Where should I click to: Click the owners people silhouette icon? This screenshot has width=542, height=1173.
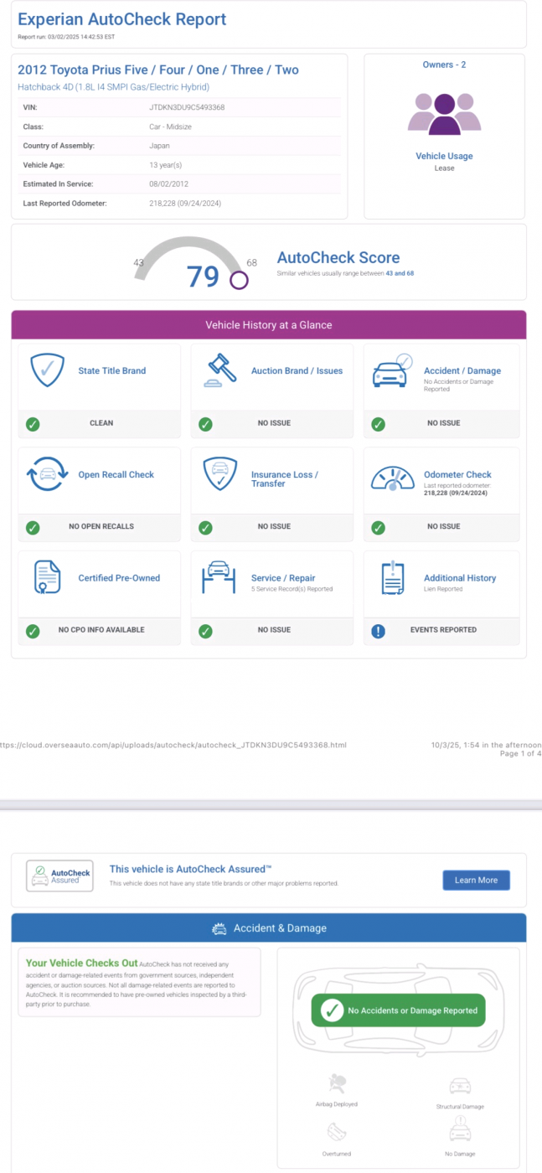click(x=444, y=114)
